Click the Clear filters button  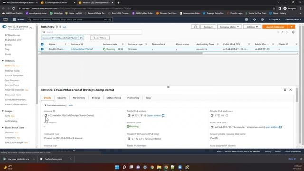tap(100, 38)
